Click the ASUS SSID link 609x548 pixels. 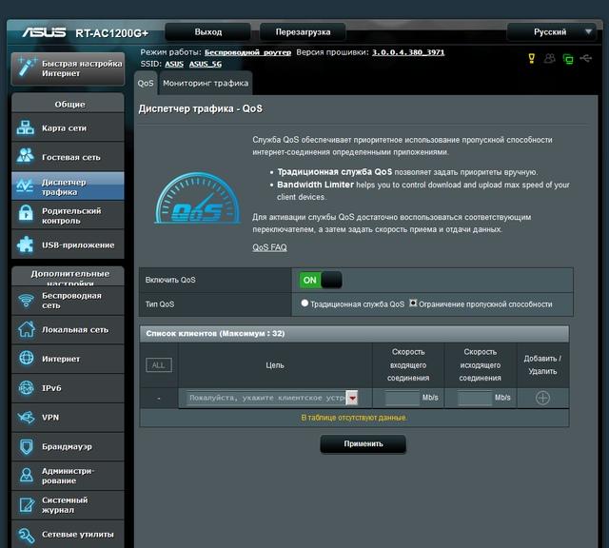(x=174, y=64)
